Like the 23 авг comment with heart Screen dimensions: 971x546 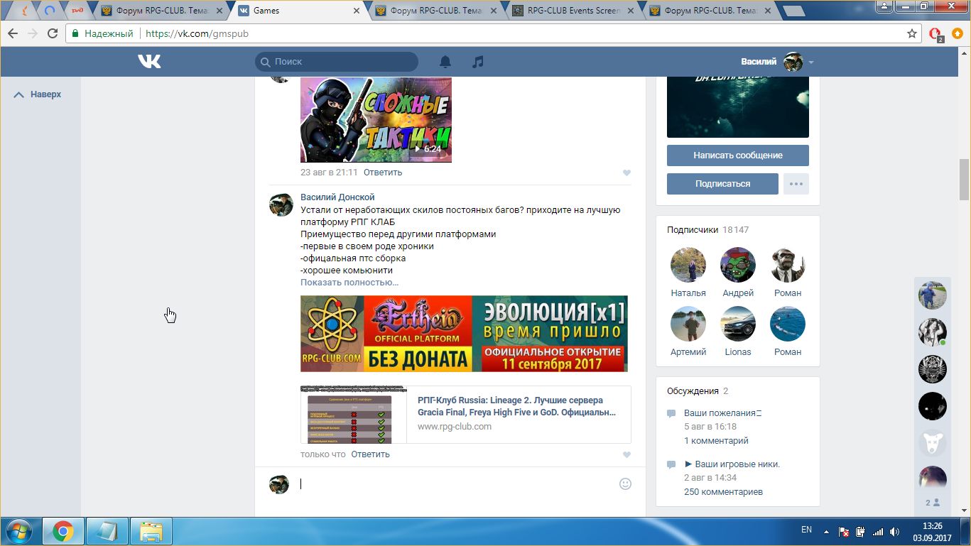(x=626, y=173)
